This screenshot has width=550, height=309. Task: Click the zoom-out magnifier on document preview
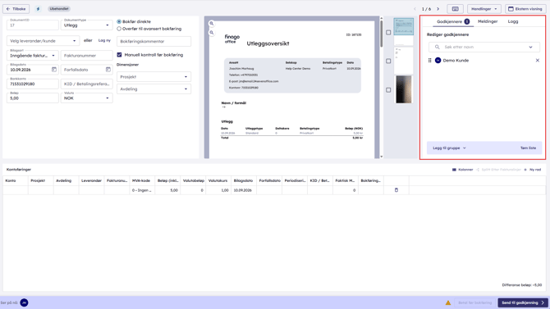pyautogui.click(x=212, y=33)
